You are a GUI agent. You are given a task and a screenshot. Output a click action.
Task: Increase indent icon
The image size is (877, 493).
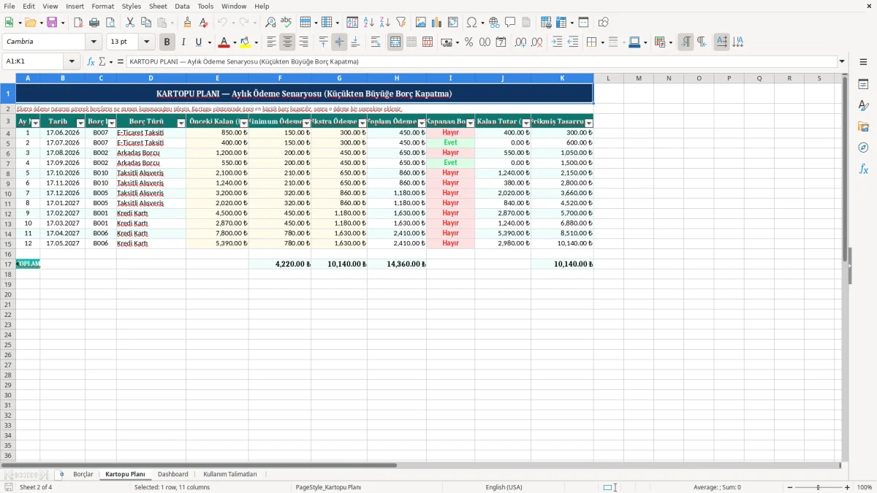[x=557, y=42]
